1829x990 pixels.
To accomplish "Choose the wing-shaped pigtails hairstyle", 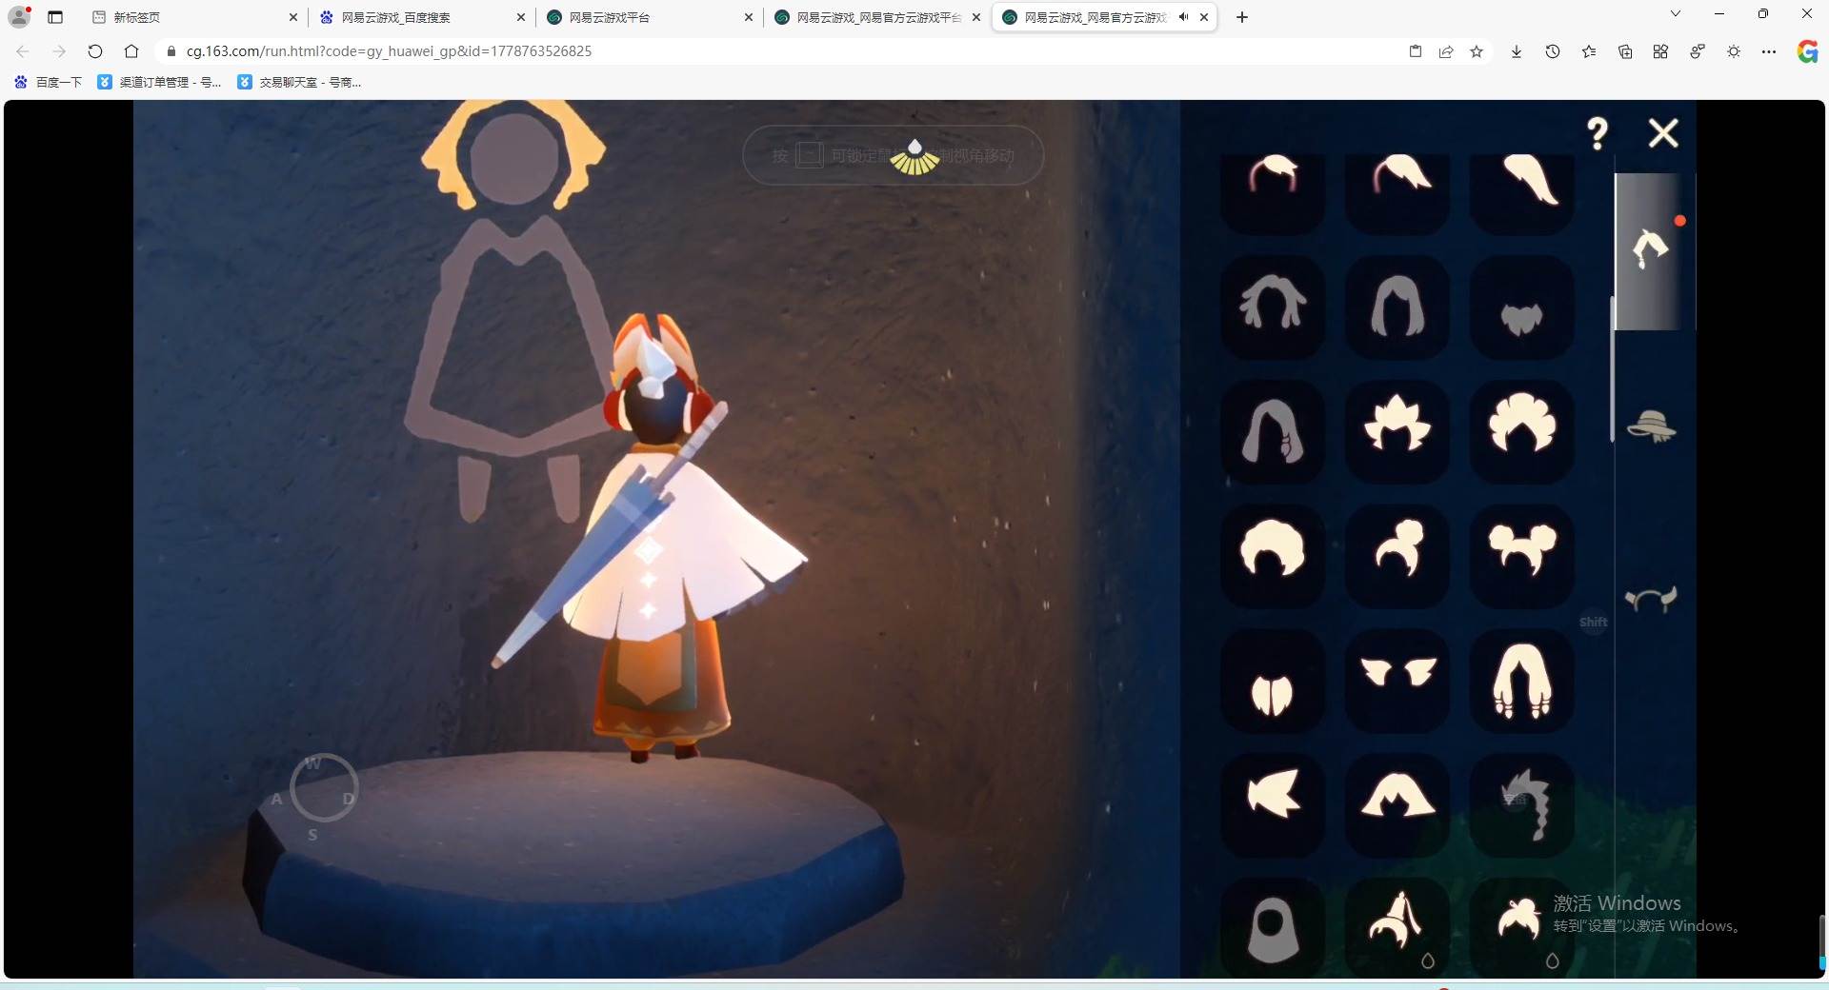I will click(x=1397, y=681).
